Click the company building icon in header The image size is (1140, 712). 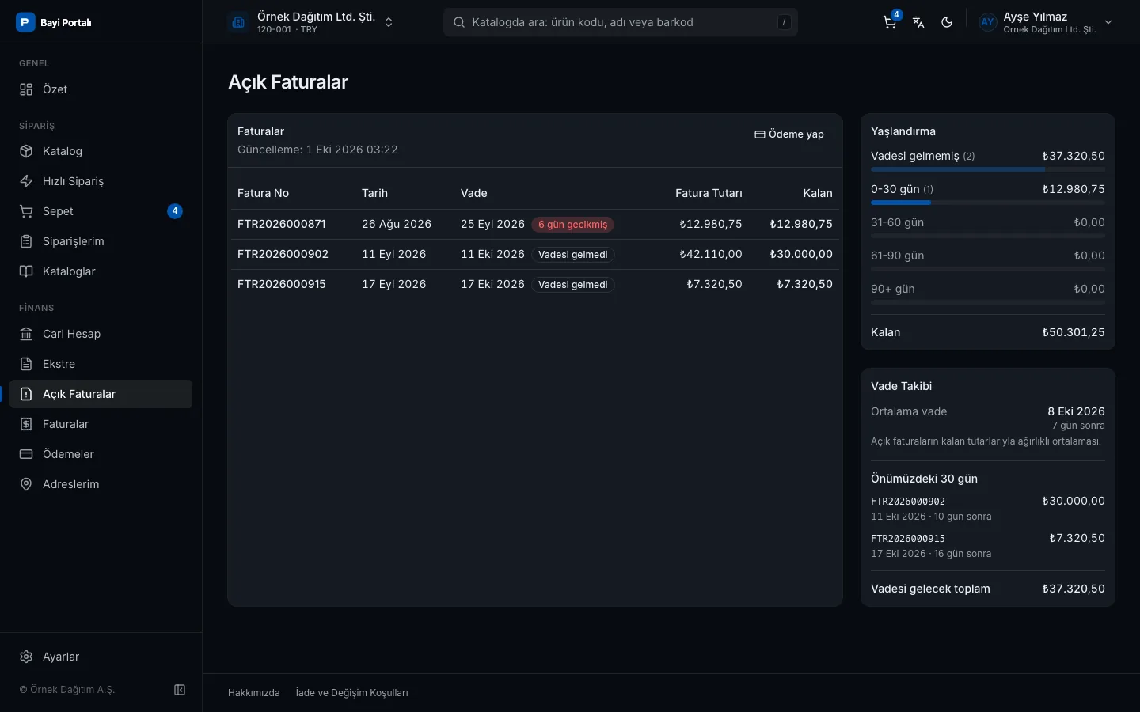tap(238, 22)
